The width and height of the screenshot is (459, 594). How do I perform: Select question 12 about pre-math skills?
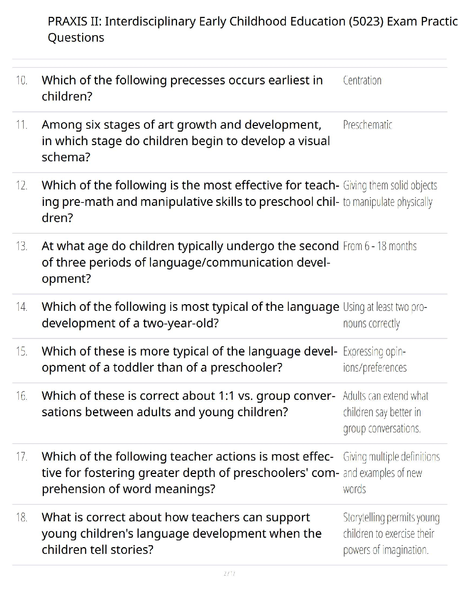[190, 201]
